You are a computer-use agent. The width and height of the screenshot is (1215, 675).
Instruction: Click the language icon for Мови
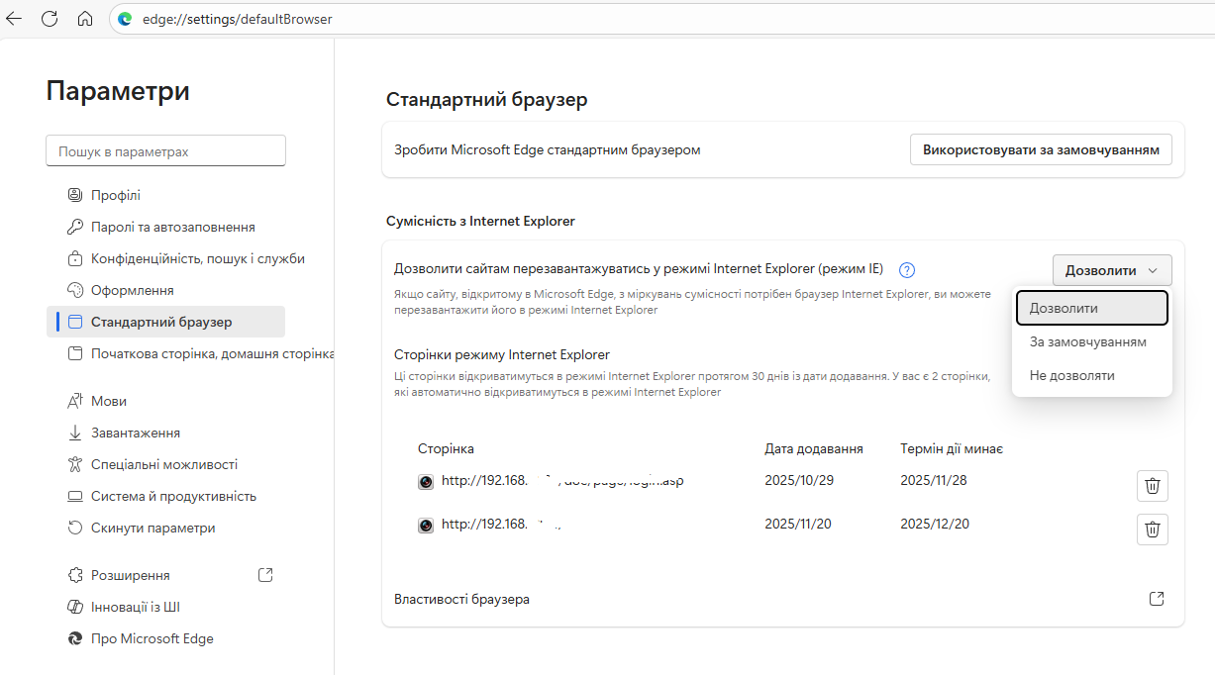click(x=75, y=401)
